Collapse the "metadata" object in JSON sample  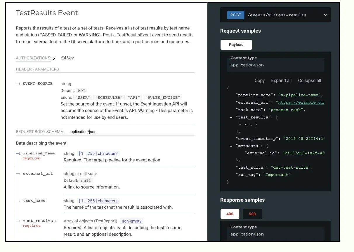point(231,146)
